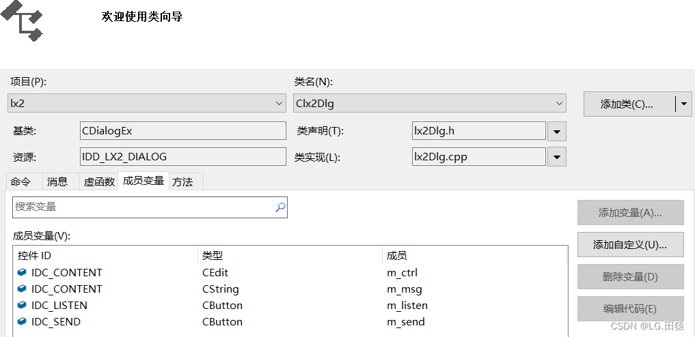Click the cube icon of m_ctrl row
Viewport: 695px width, 337px height.
point(22,272)
